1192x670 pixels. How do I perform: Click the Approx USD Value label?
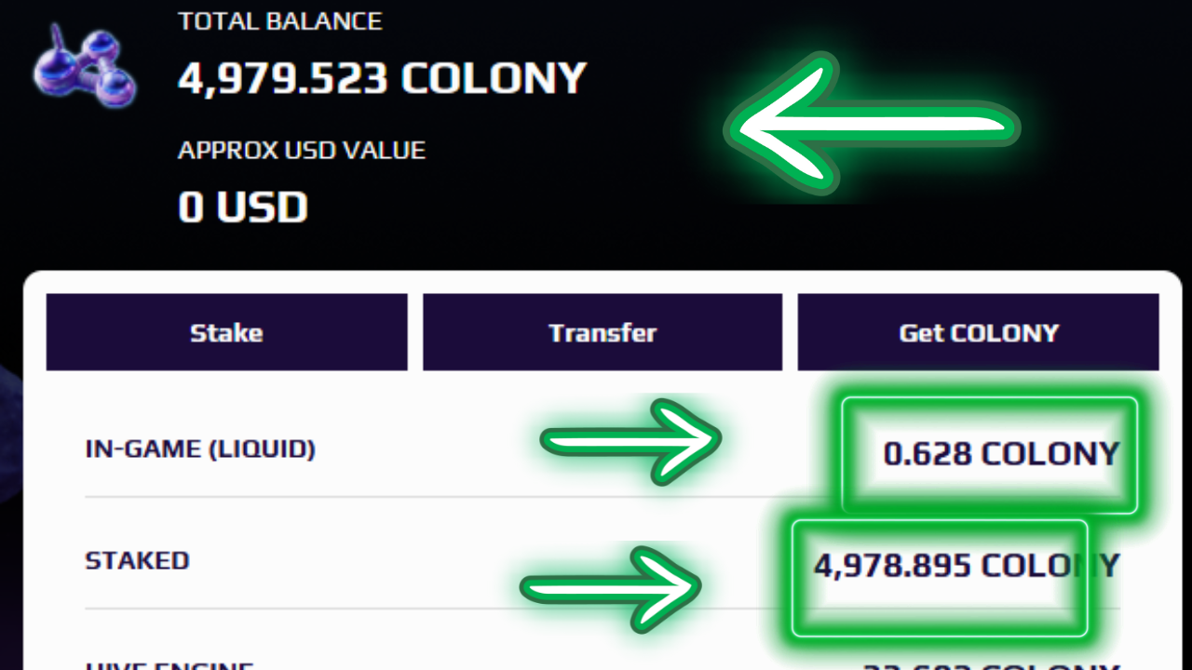302,150
